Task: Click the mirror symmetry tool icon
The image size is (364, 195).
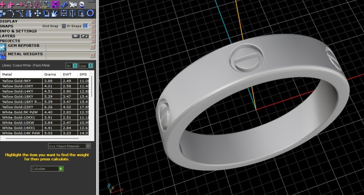Action: [29, 13]
